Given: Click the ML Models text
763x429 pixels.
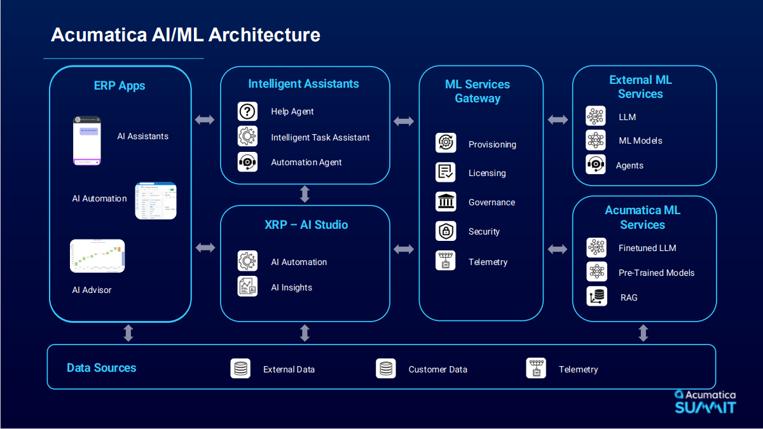Looking at the screenshot, I should 640,140.
